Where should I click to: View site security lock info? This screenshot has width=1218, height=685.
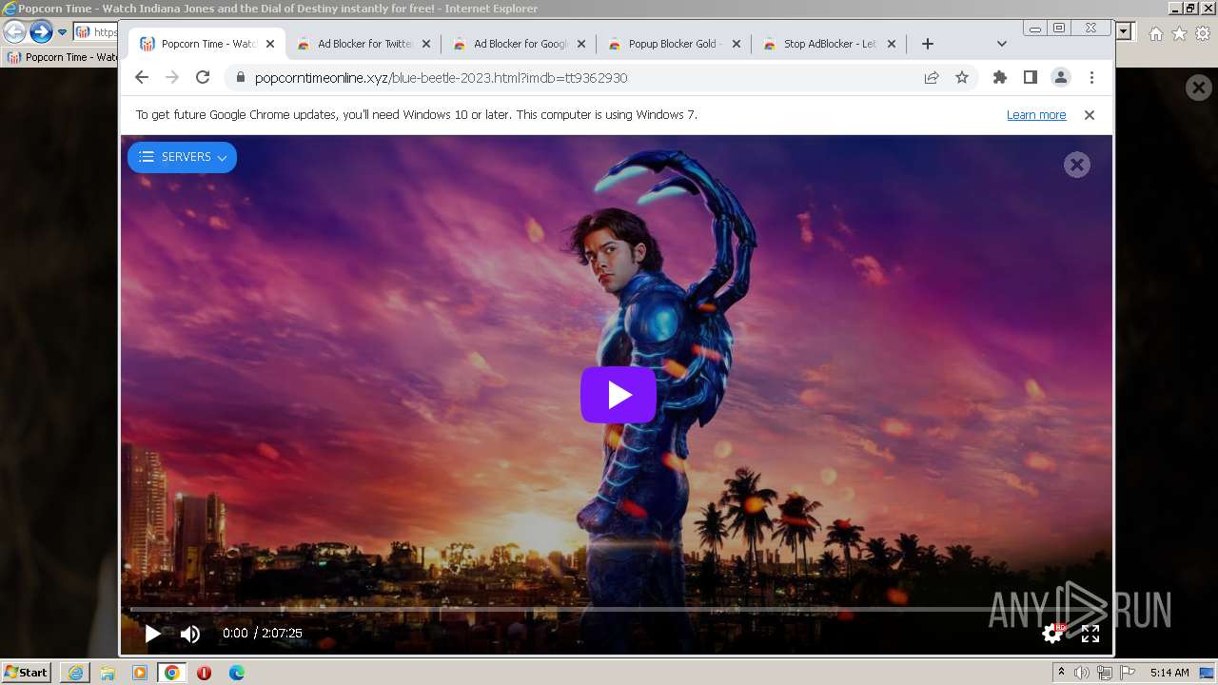pos(240,78)
